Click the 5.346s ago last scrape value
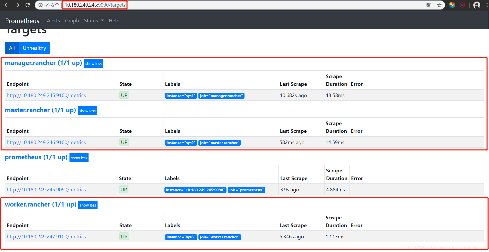Image resolution: width=489 pixels, height=252 pixels. [292, 237]
